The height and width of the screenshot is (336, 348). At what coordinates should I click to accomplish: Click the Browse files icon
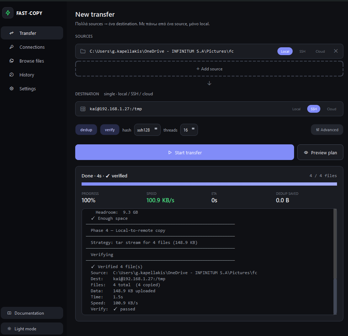click(x=12, y=61)
